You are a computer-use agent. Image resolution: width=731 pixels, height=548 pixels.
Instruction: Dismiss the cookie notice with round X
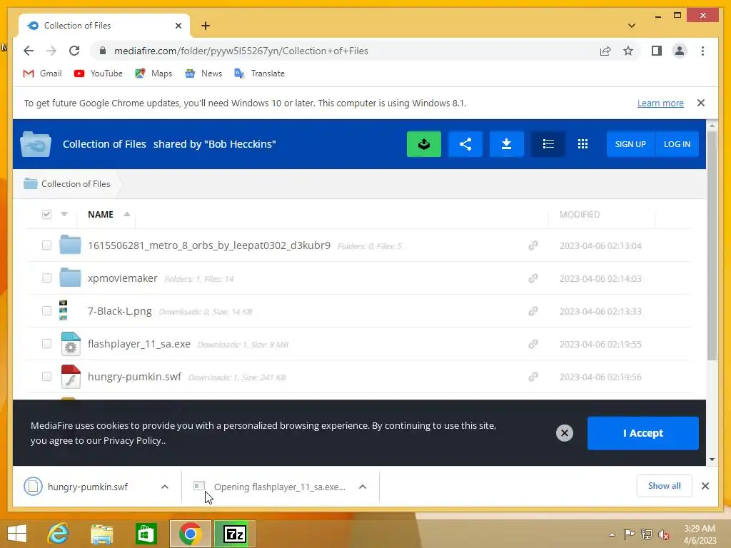[564, 433]
